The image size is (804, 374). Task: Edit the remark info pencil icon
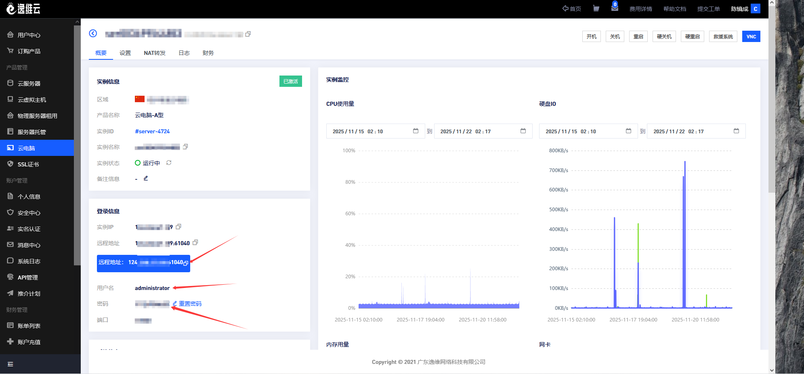coord(146,179)
